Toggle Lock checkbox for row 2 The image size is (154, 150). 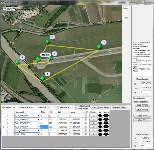(86, 119)
